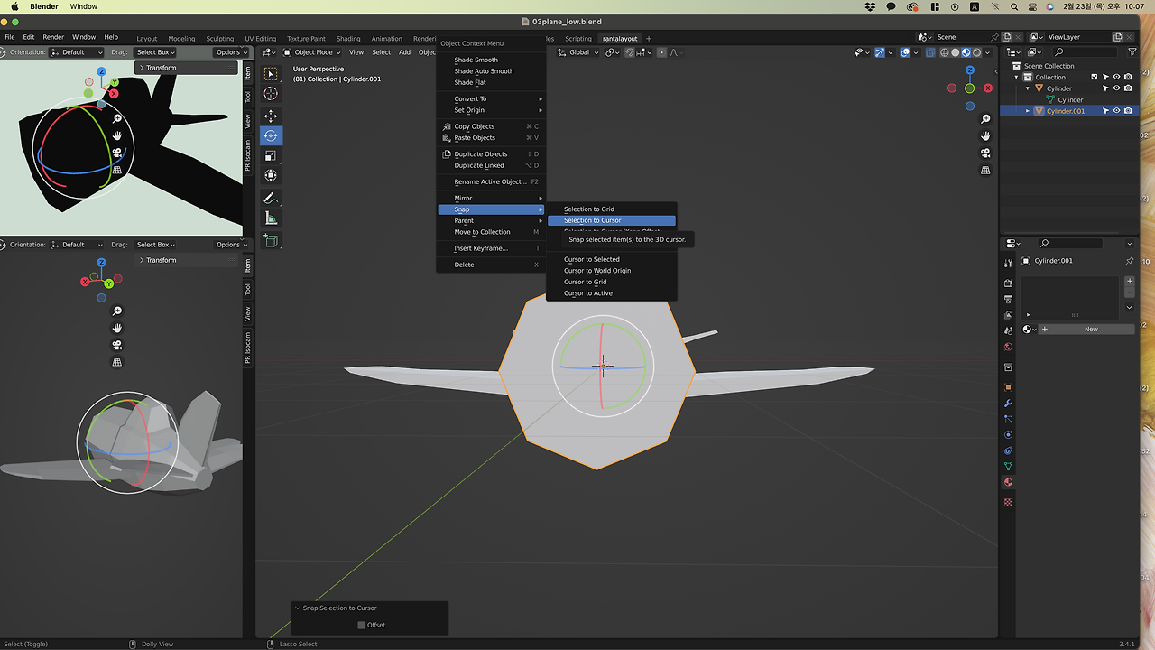Select the 3D Cursor tool

point(271,94)
